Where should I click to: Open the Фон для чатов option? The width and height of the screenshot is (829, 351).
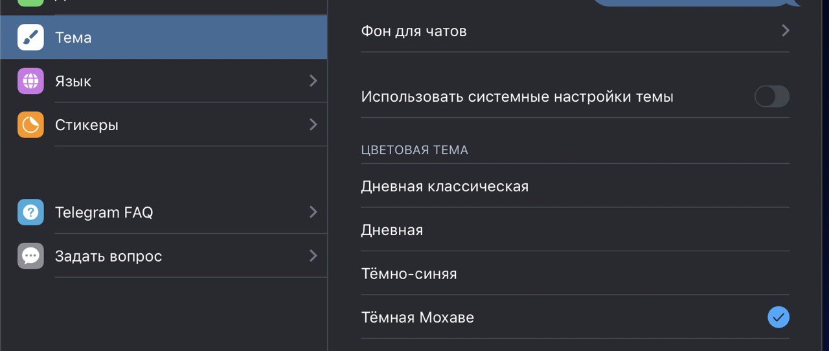413,31
